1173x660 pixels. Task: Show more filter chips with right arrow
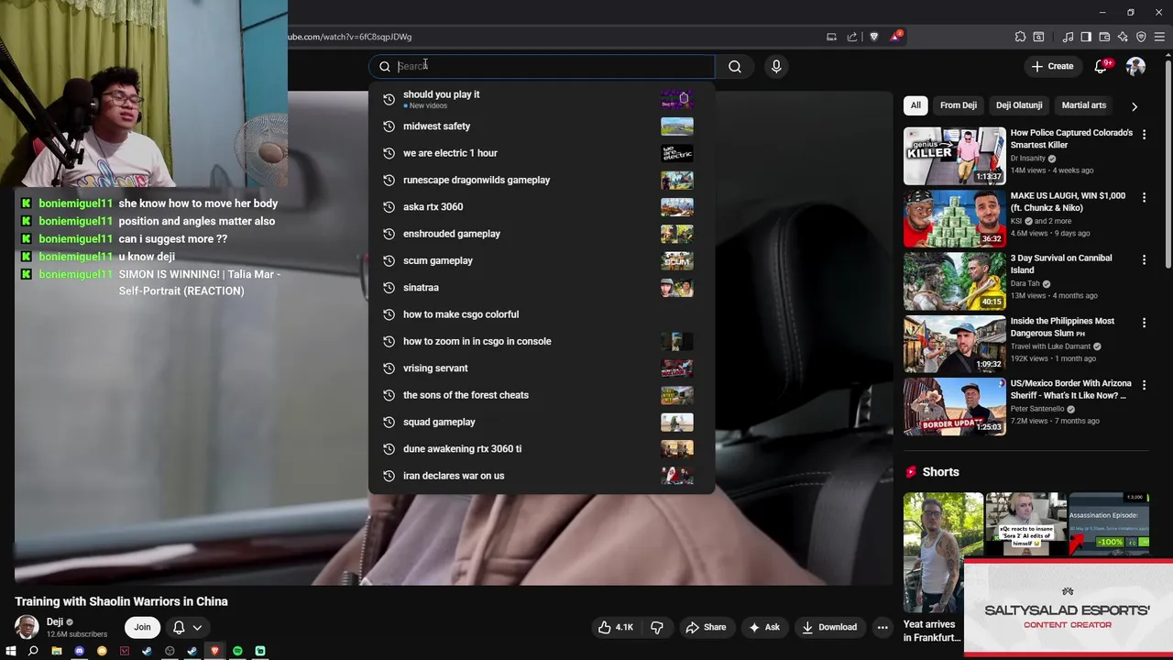(1135, 106)
